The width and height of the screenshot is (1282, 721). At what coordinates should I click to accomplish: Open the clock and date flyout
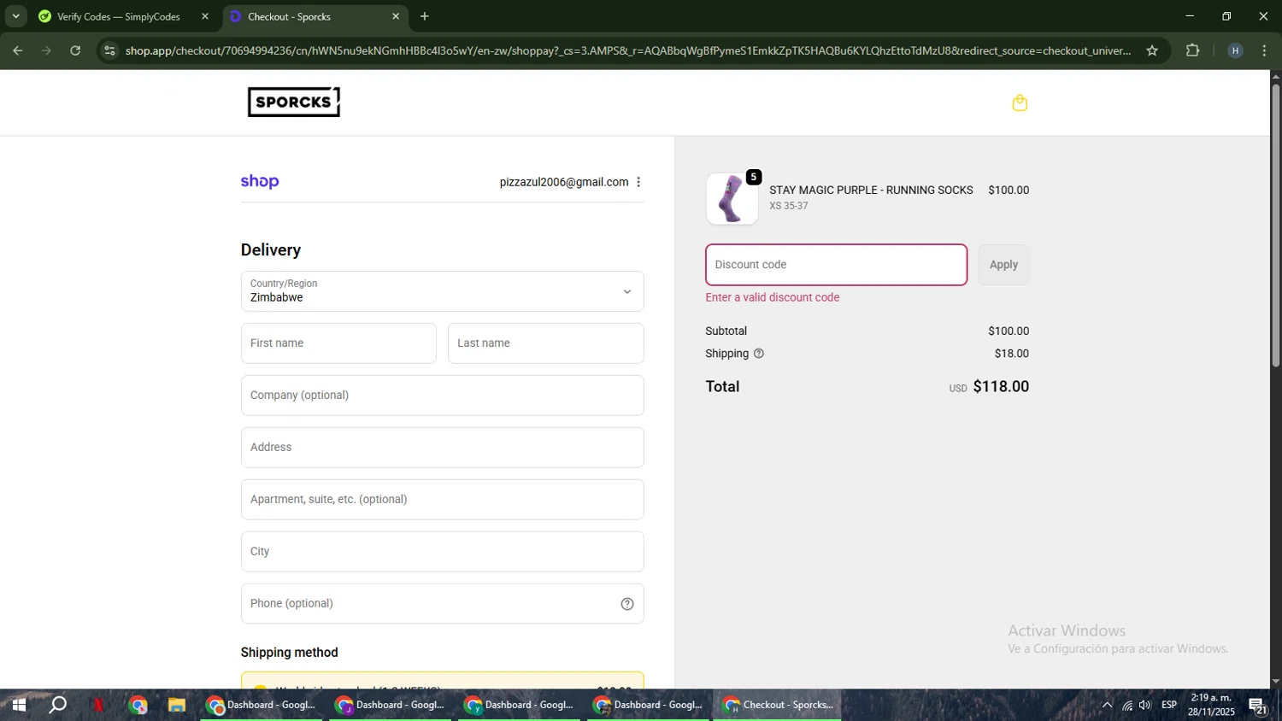[1211, 705]
